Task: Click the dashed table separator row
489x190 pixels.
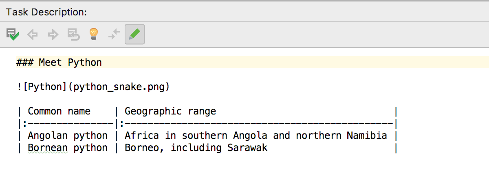Action: 207,123
